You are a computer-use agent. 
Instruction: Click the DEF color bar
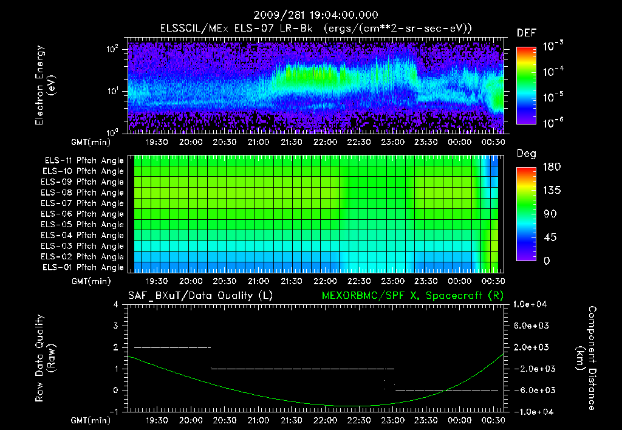point(526,86)
